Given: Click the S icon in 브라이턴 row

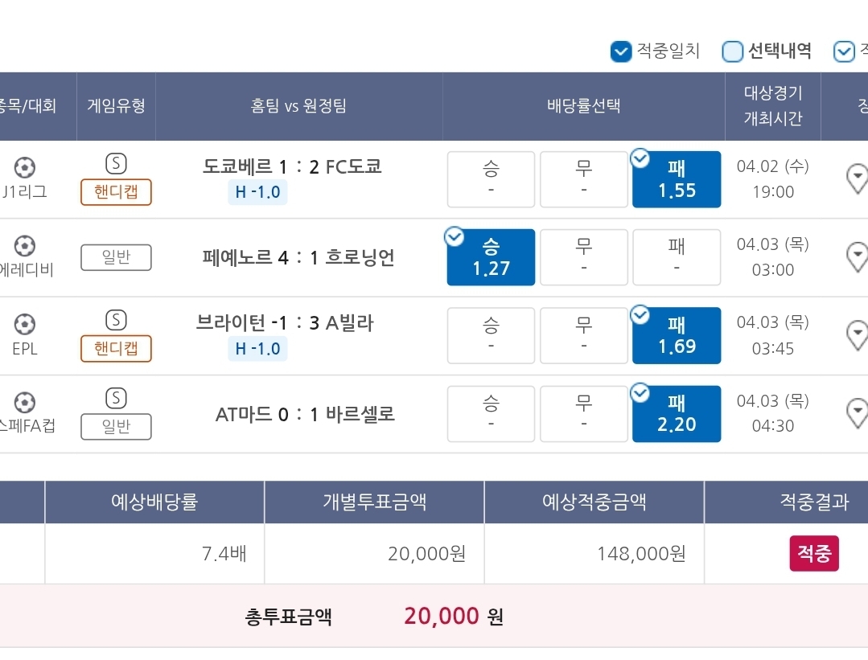Looking at the screenshot, I should point(117,320).
